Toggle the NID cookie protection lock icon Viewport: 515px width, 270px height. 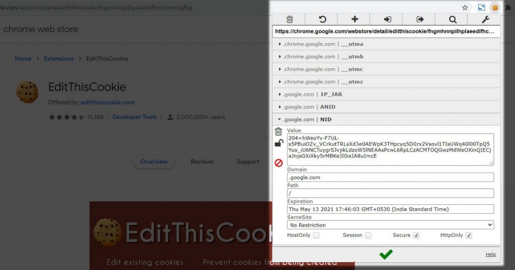[279, 144]
